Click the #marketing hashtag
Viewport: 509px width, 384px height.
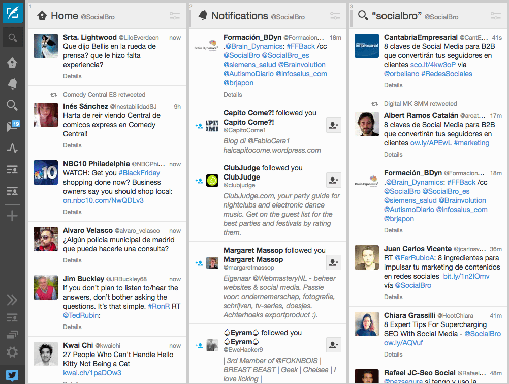pyautogui.click(x=471, y=143)
